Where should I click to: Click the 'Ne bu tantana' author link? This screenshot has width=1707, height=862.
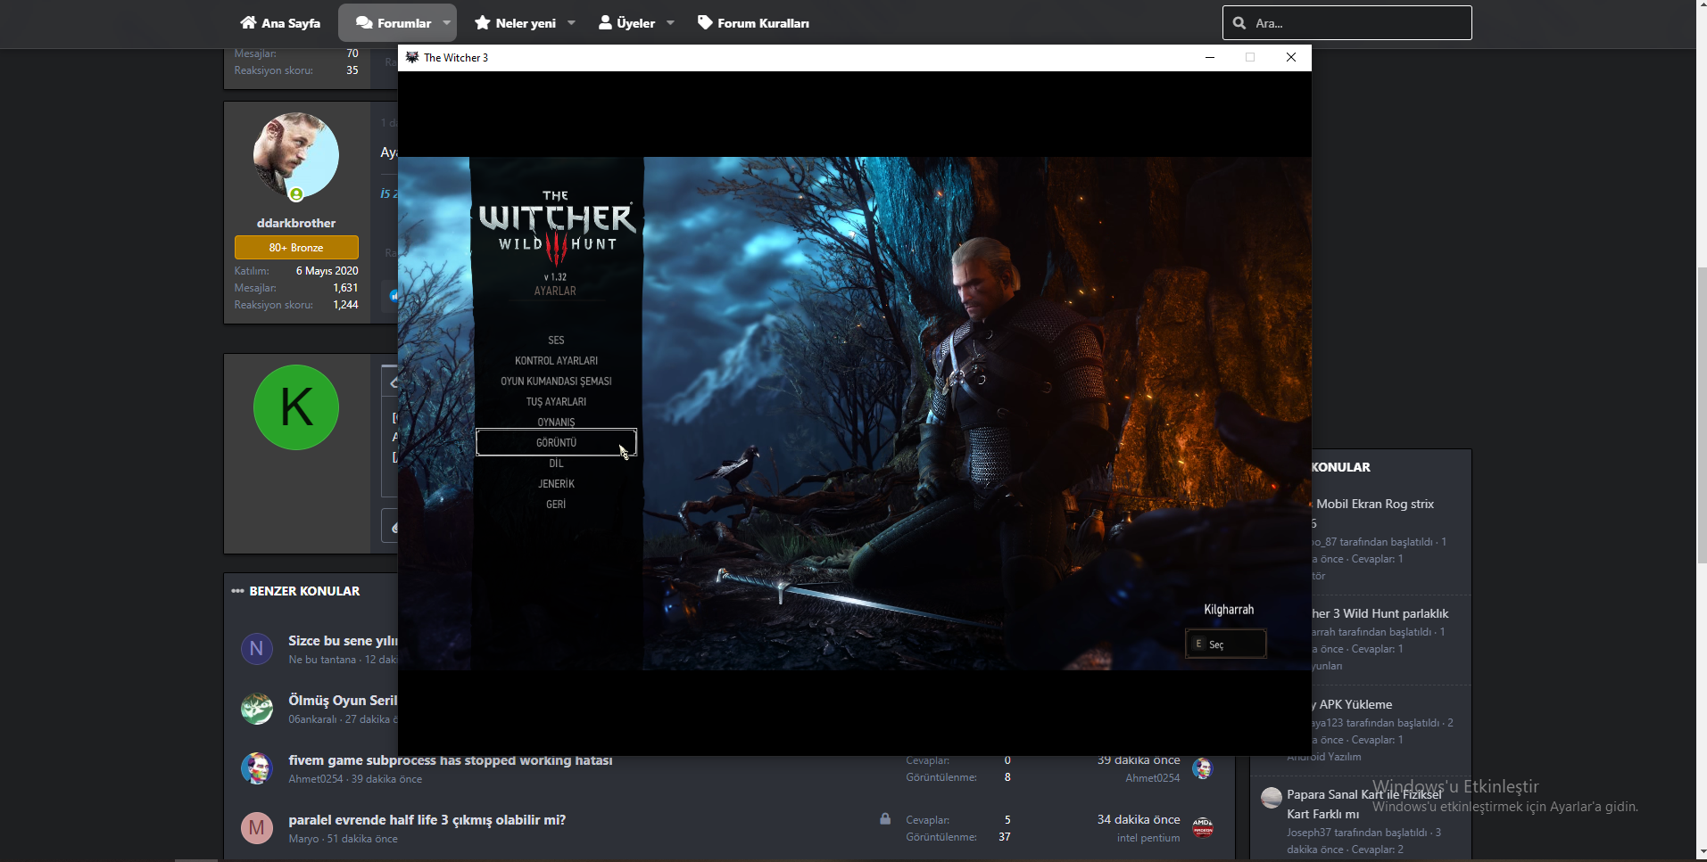322,660
